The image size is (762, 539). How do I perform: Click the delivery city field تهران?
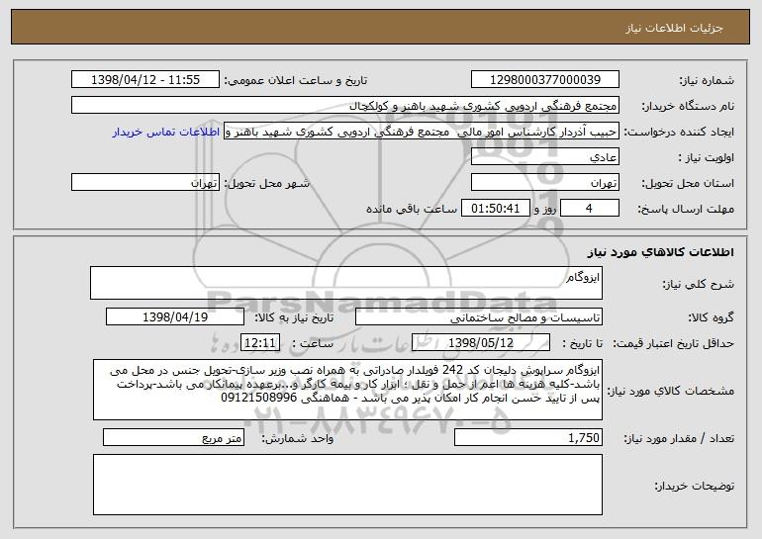coord(145,183)
